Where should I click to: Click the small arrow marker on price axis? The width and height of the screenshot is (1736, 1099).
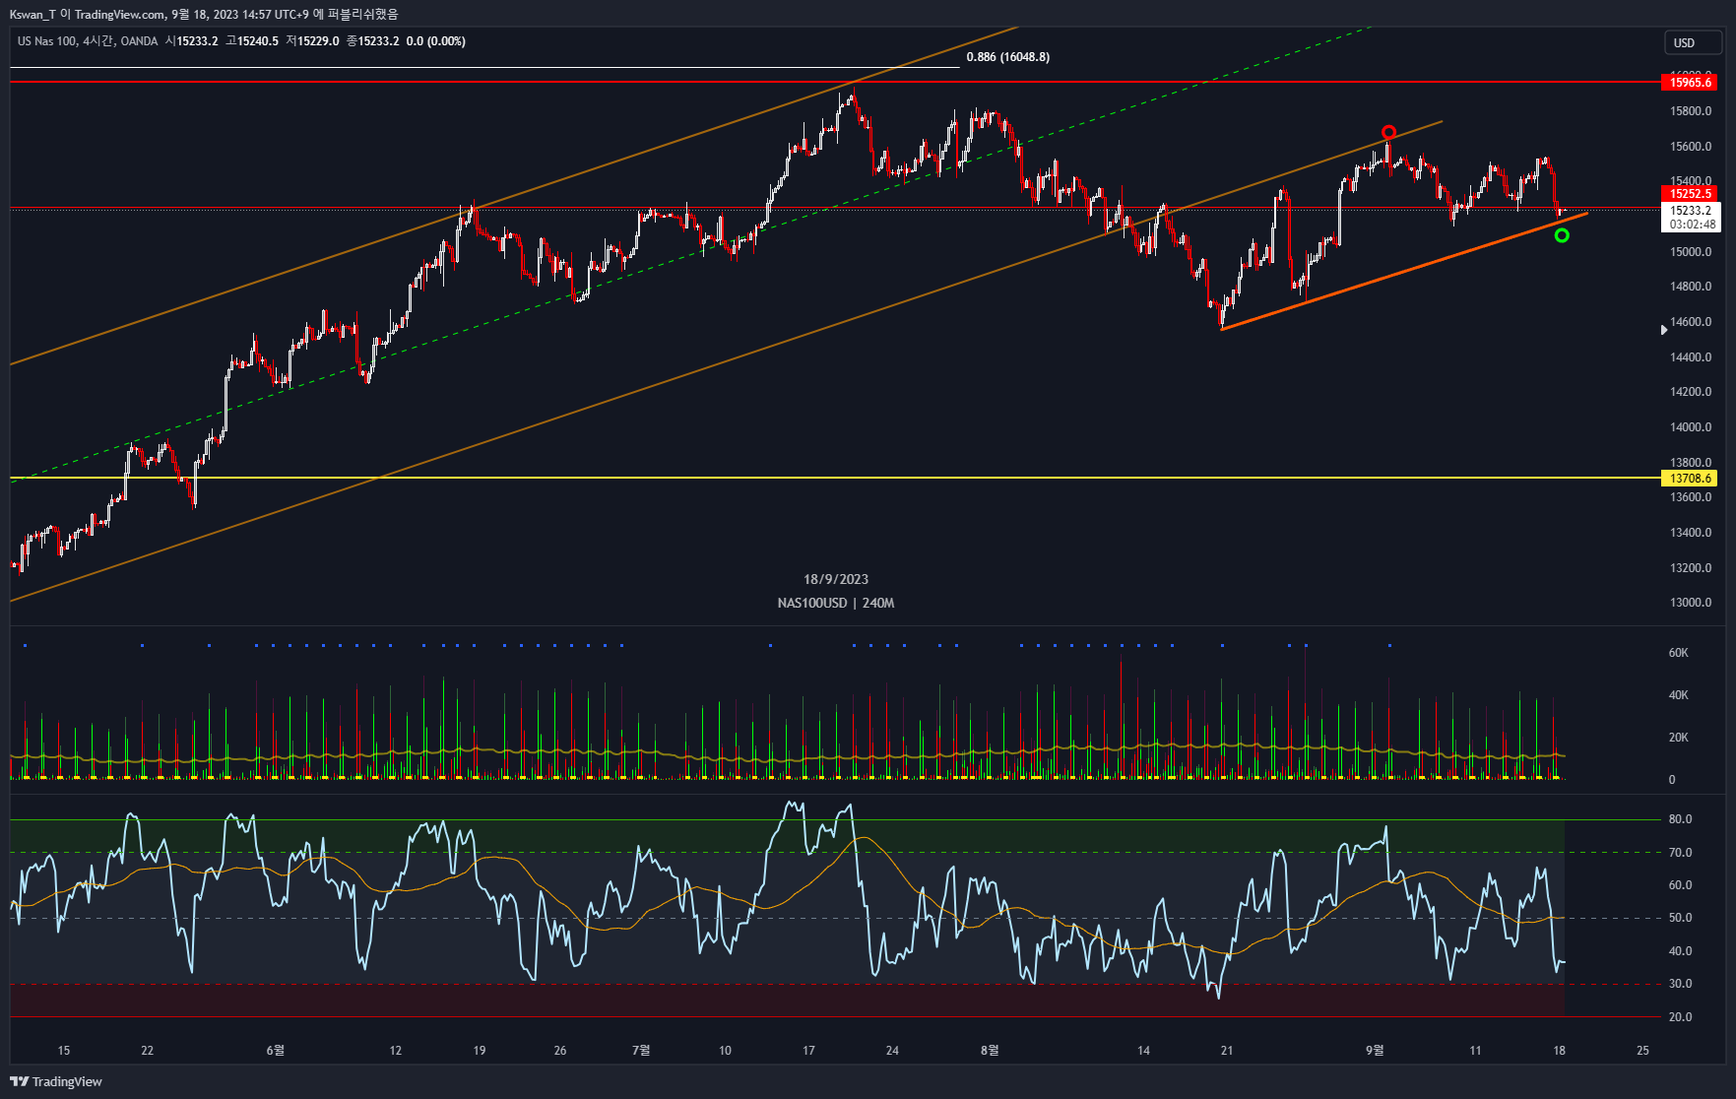[x=1664, y=330]
